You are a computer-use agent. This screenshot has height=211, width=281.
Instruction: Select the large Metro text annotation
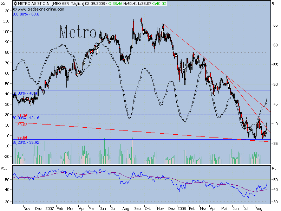point(77,32)
